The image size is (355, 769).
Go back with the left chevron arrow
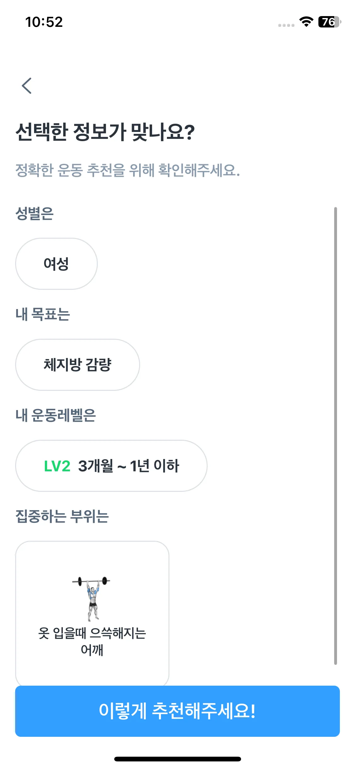27,86
